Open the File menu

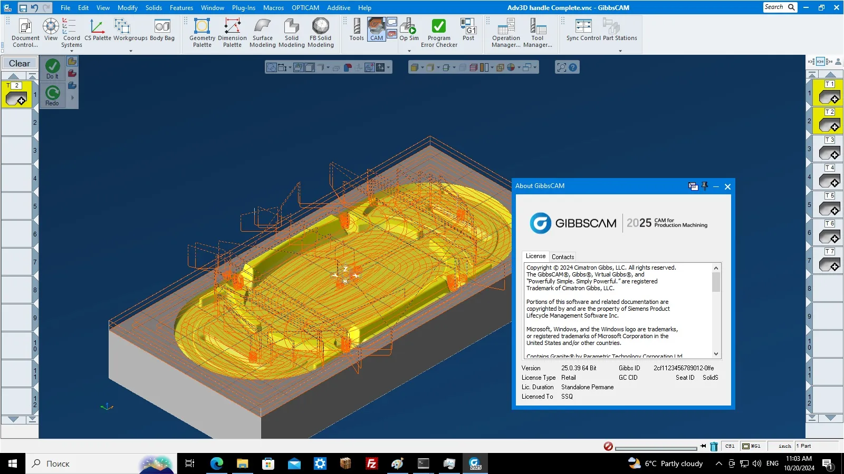(x=65, y=8)
